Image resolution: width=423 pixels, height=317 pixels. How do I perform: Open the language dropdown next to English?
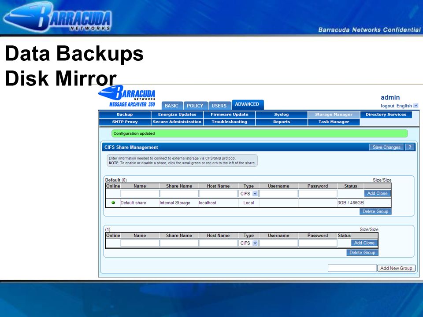tap(416, 106)
